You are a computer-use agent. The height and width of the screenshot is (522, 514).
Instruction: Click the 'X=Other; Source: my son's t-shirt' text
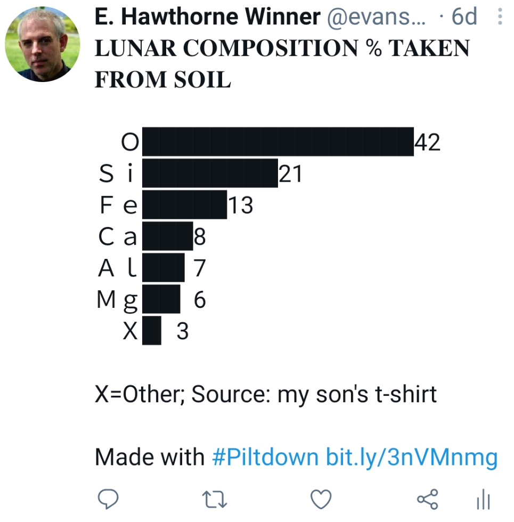266,395
